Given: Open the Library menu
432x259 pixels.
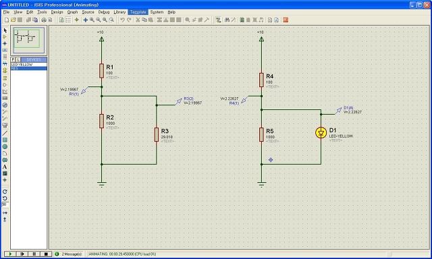Looking at the screenshot, I should click(119, 12).
